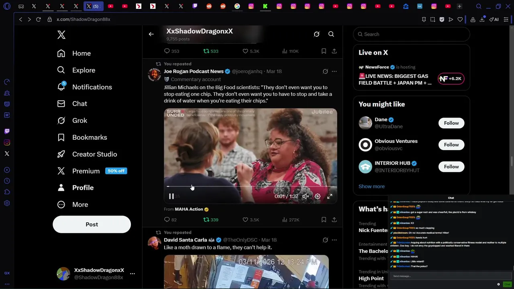514x289 pixels.
Task: Open Opera sidebar settings gear
Action: [x=7, y=203]
